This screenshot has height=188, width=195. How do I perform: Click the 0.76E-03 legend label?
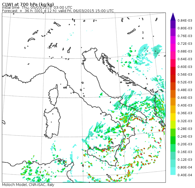coord(185,36)
